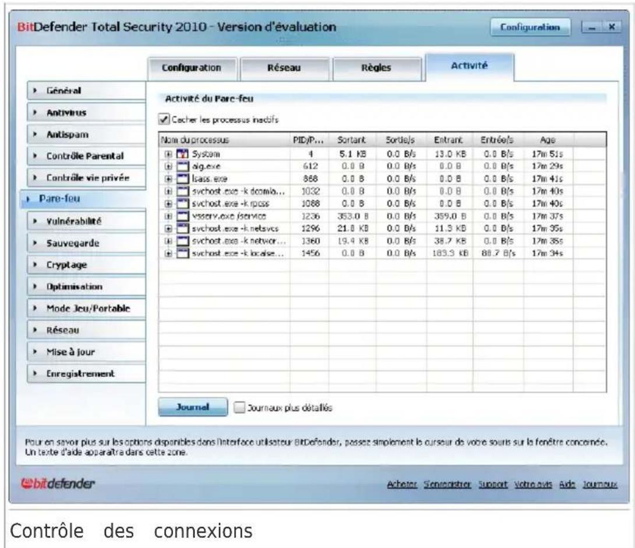This screenshot has width=635, height=548.
Task: Sort by the Sortie/s column header
Action: pyautogui.click(x=401, y=140)
